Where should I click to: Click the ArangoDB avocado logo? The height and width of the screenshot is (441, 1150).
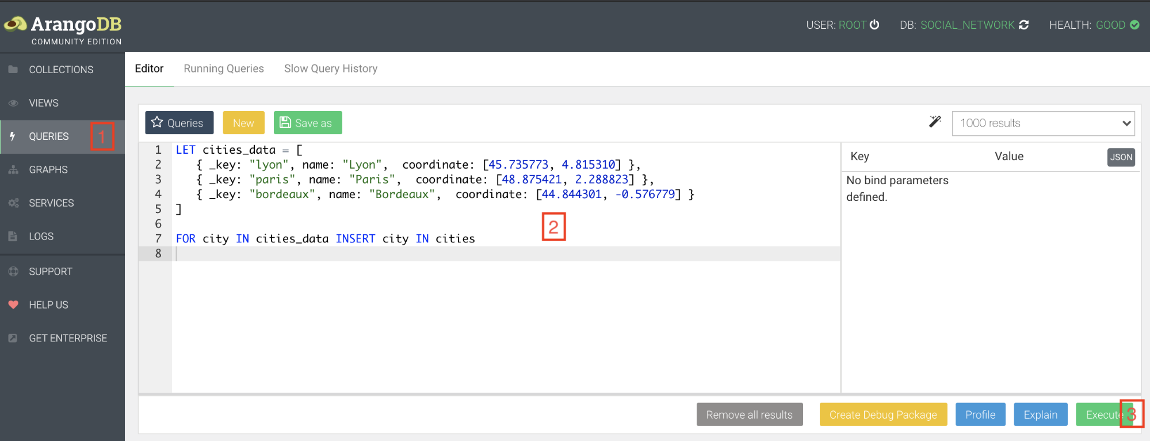pyautogui.click(x=16, y=24)
